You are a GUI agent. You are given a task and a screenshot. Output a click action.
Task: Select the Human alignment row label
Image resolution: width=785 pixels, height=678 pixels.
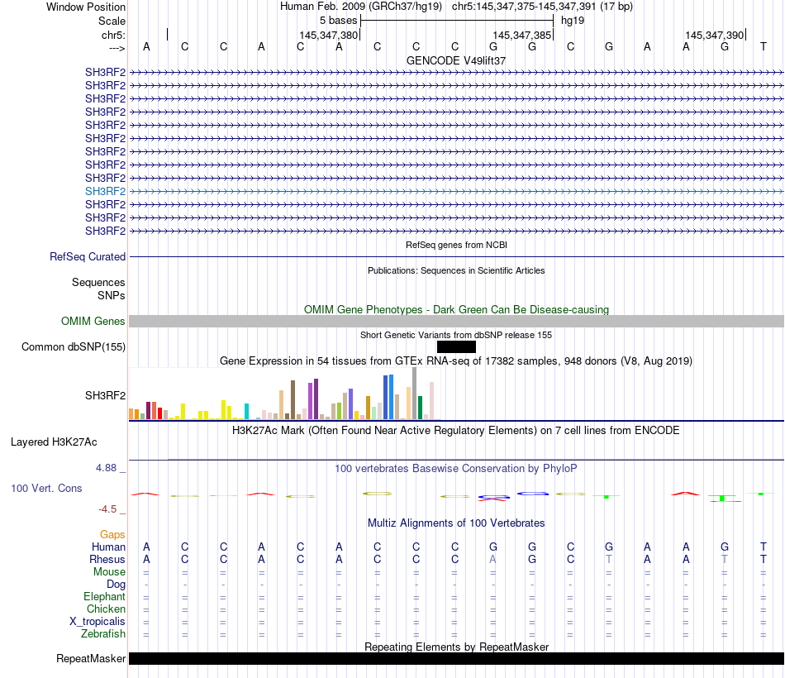pos(108,547)
